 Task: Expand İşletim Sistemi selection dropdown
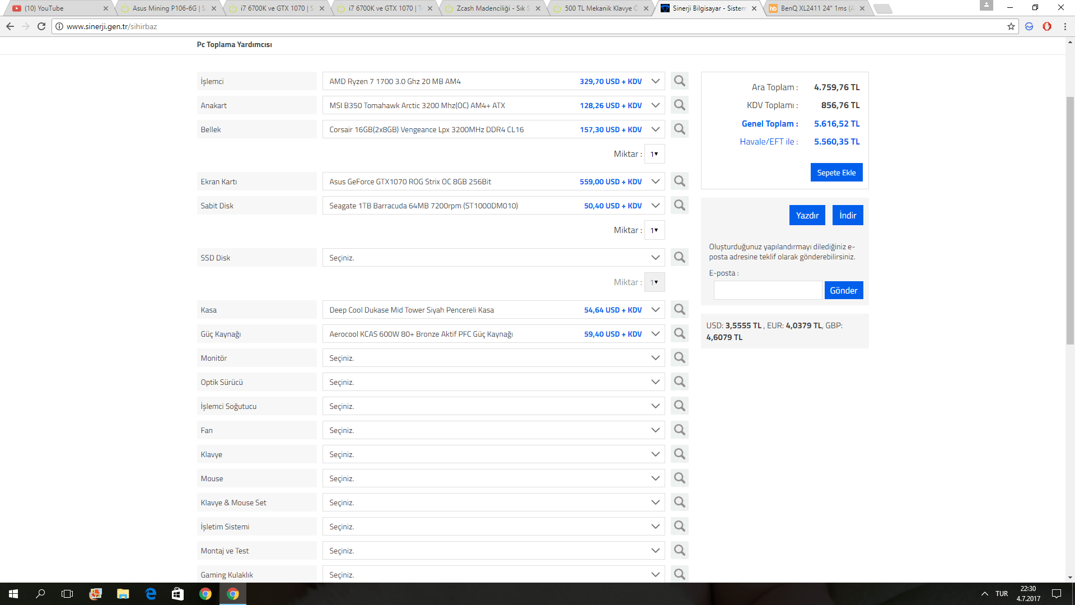click(493, 527)
